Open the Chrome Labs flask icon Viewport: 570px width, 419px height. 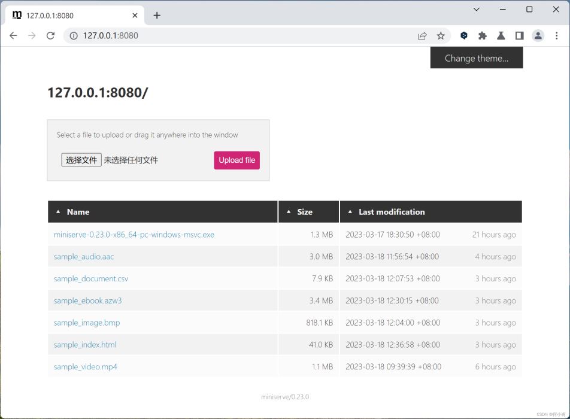coord(501,35)
